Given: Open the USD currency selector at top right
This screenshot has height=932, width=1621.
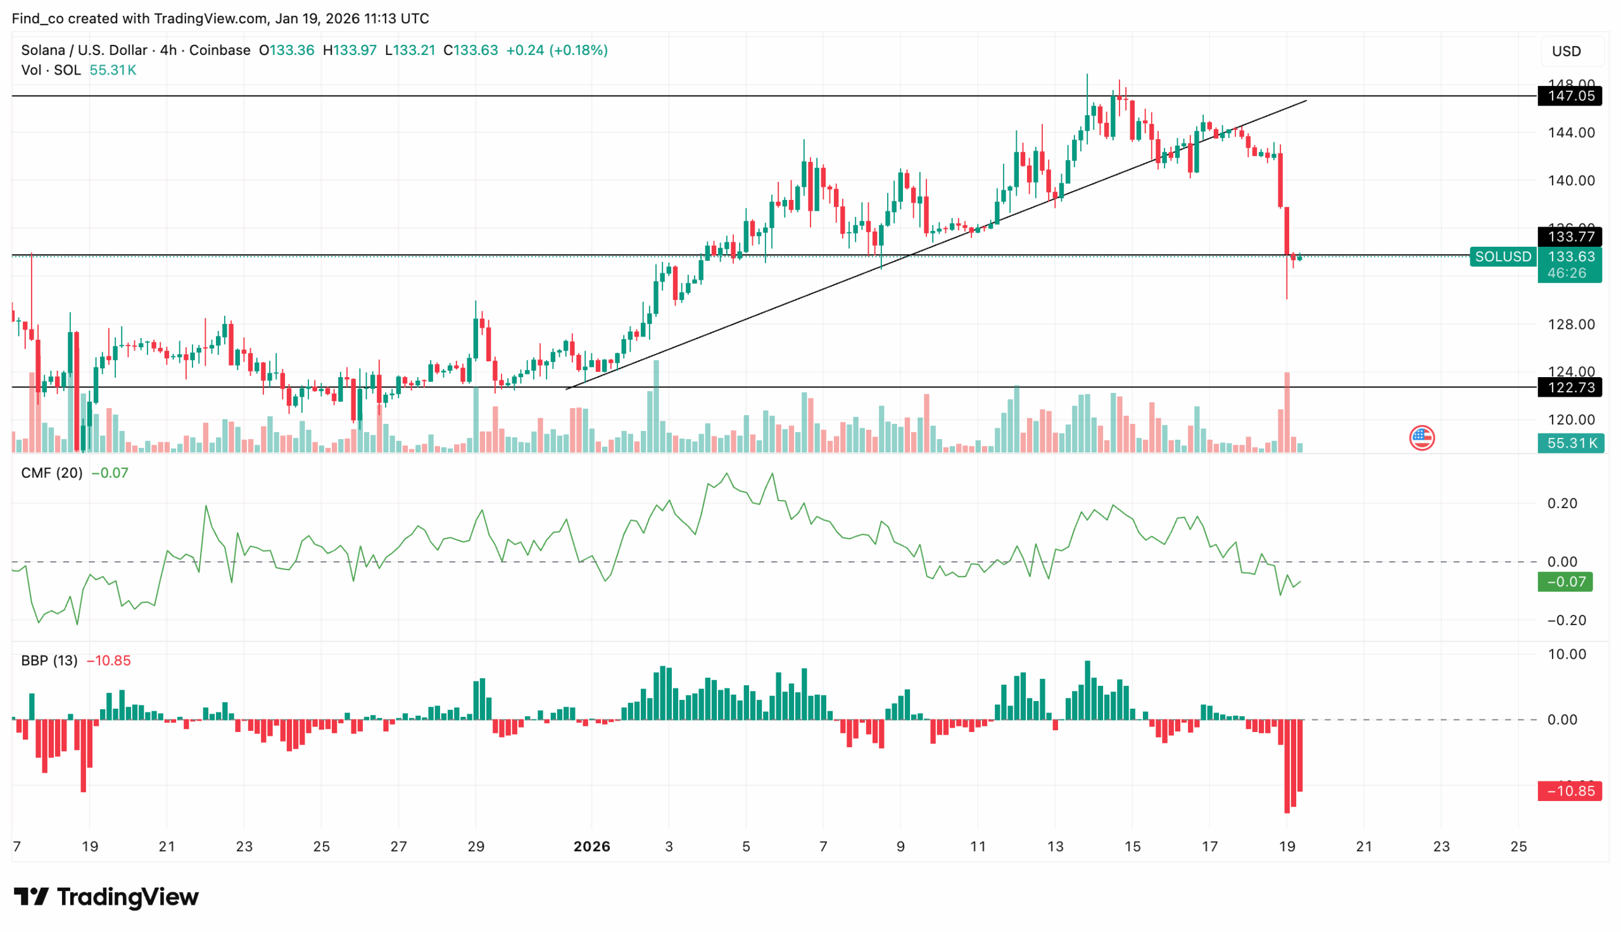Looking at the screenshot, I should click(x=1568, y=51).
